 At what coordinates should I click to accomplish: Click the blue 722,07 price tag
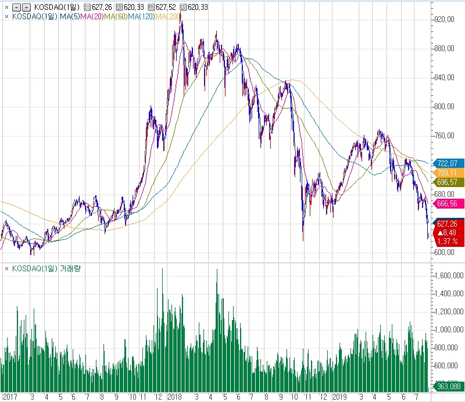448,163
